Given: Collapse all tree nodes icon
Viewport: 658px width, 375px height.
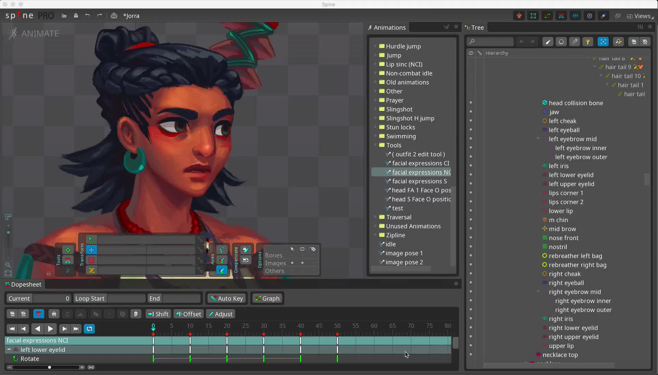Looking at the screenshot, I should tap(634, 42).
